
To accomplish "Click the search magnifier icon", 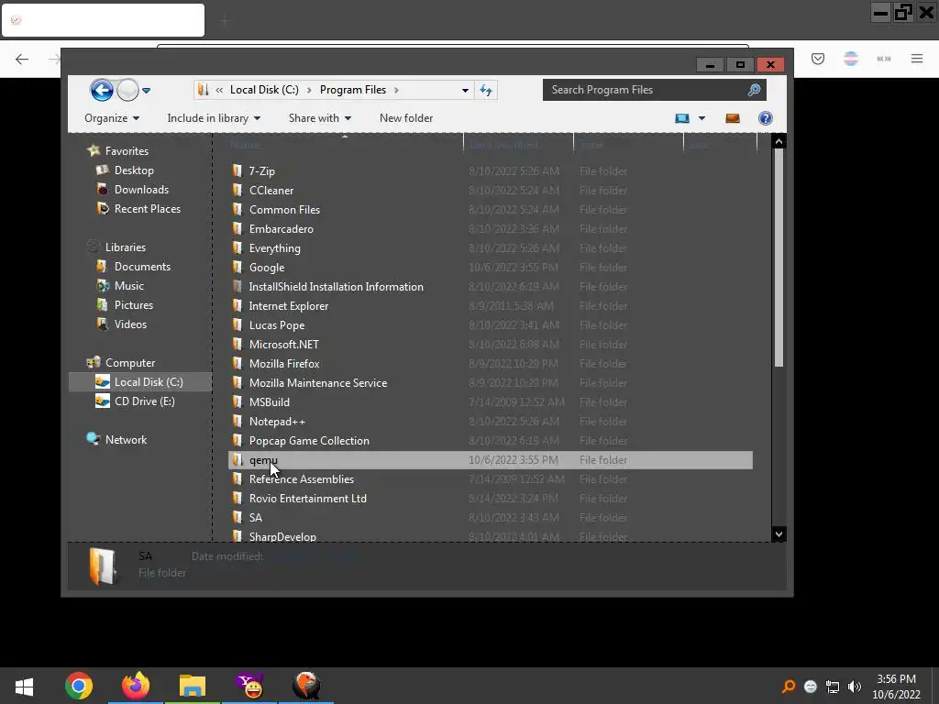I will point(754,90).
